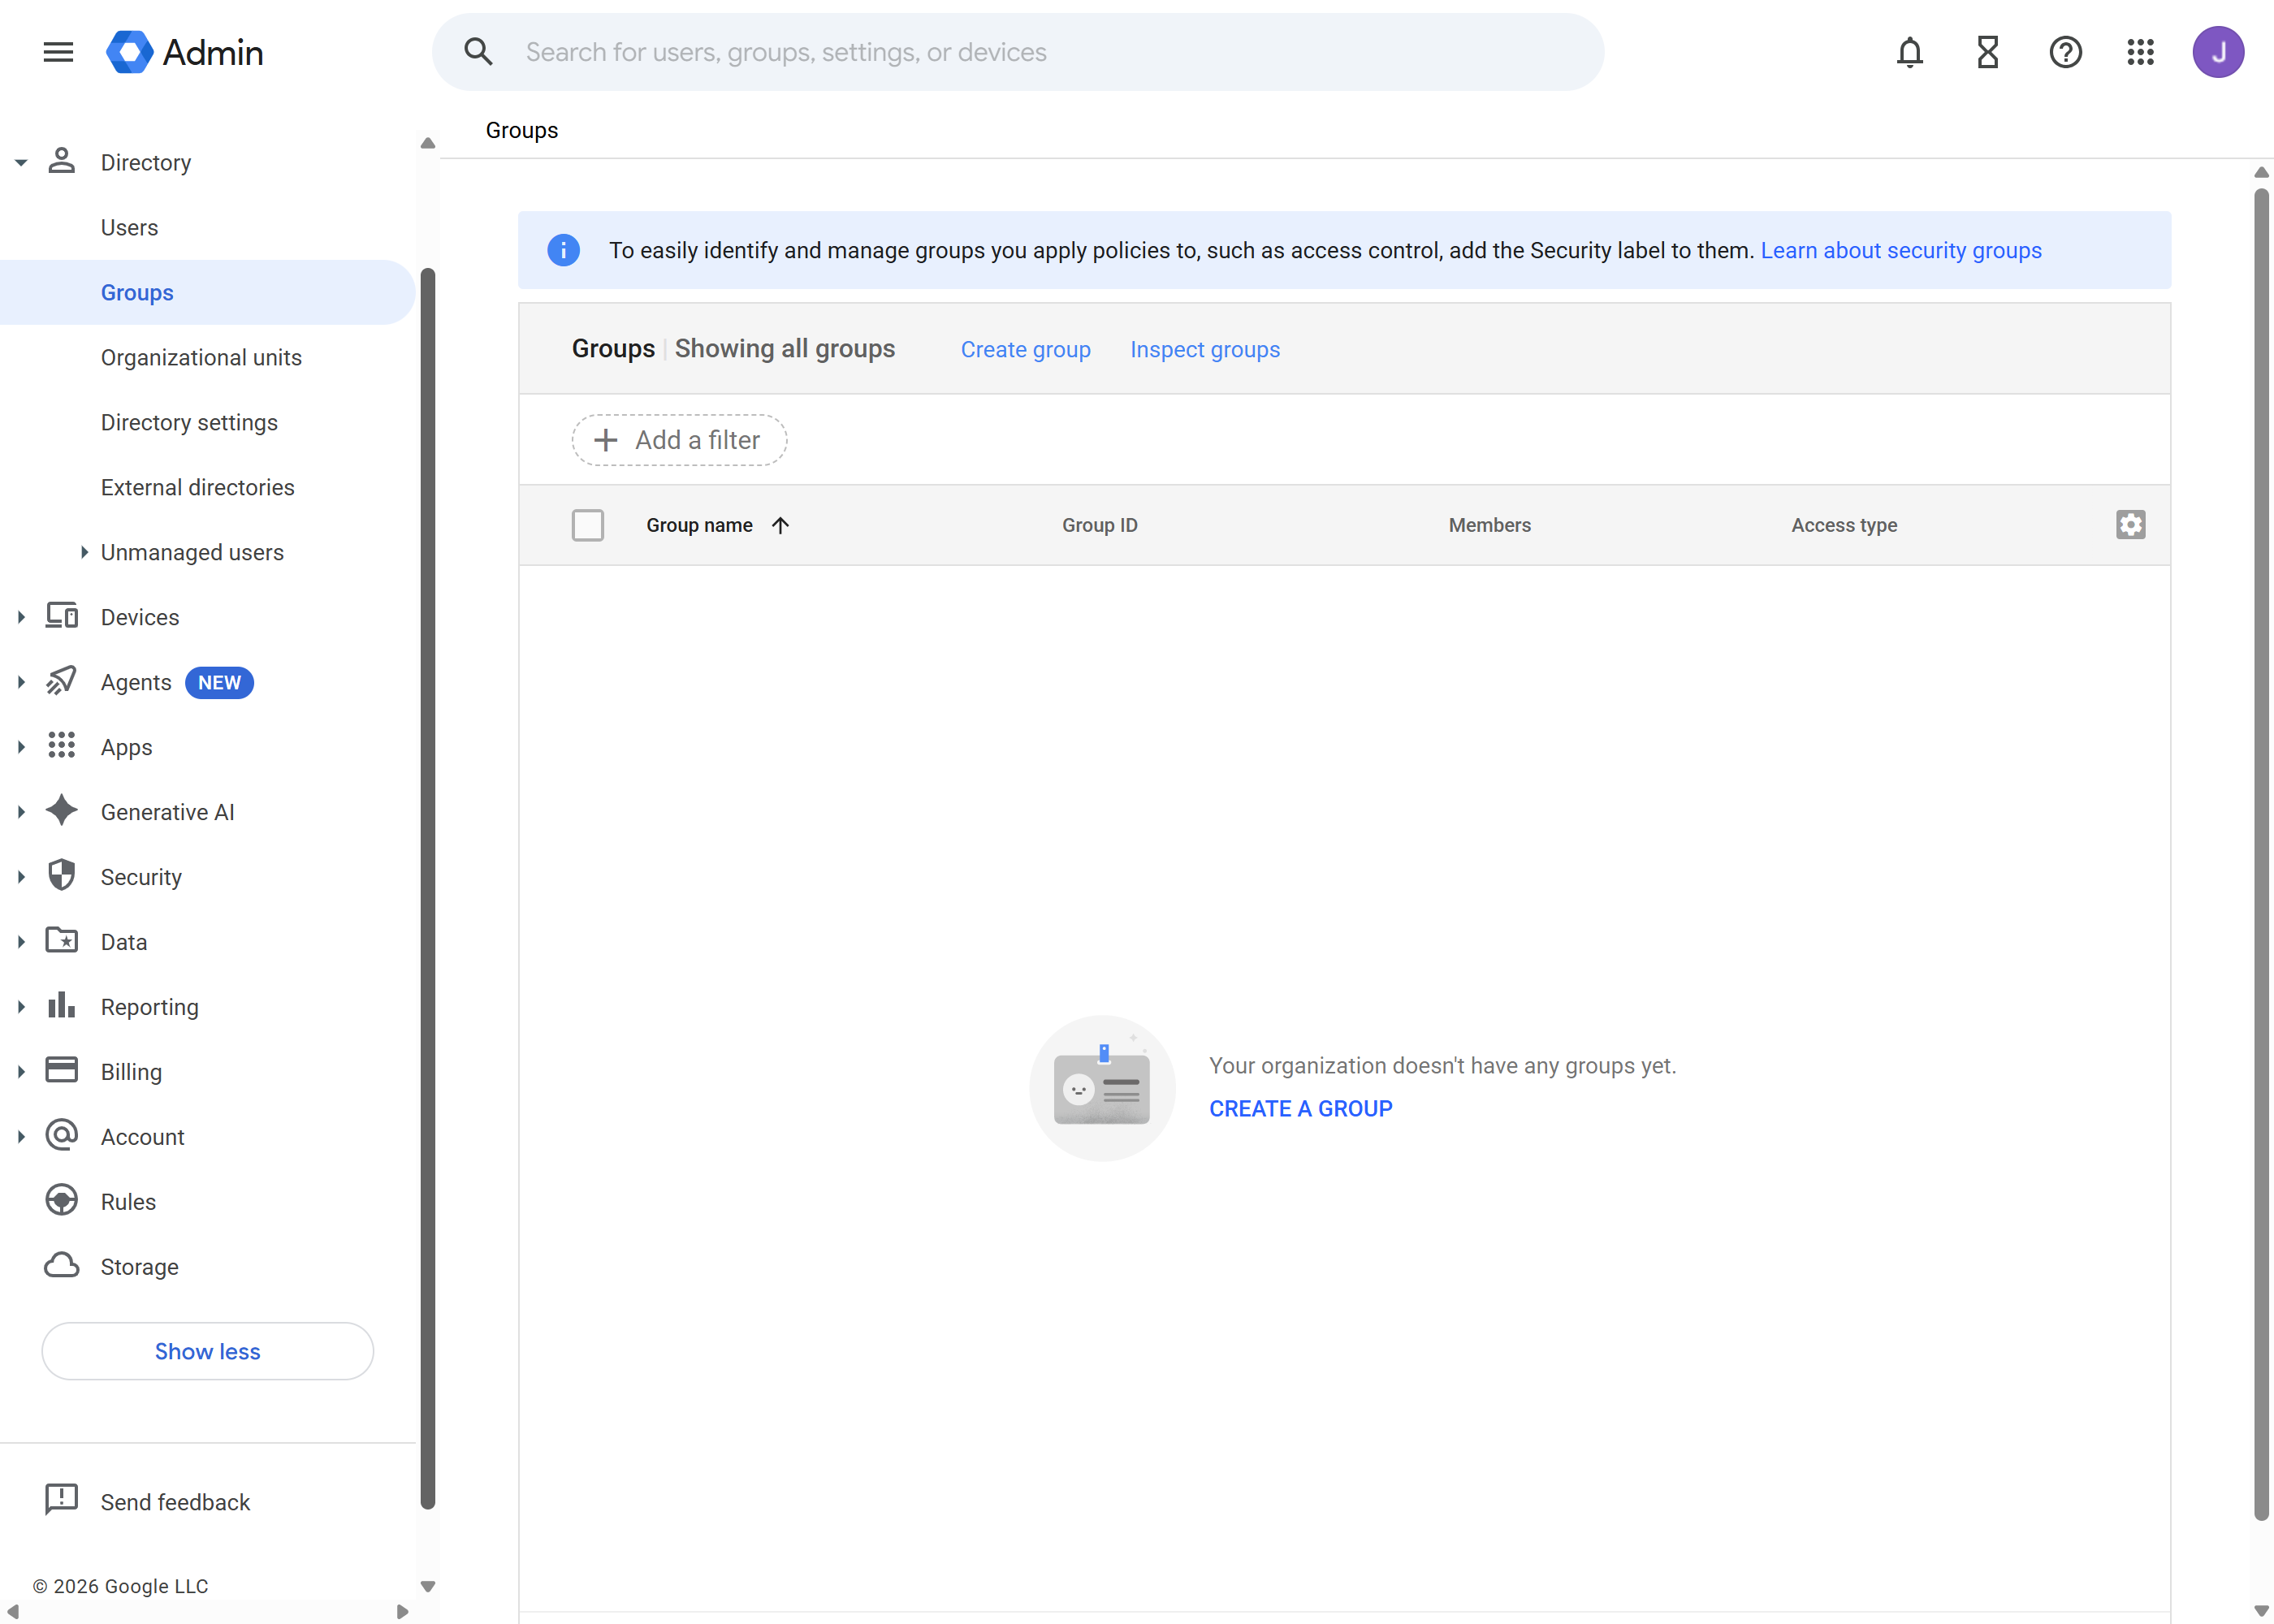Open the table column settings gear

2130,525
